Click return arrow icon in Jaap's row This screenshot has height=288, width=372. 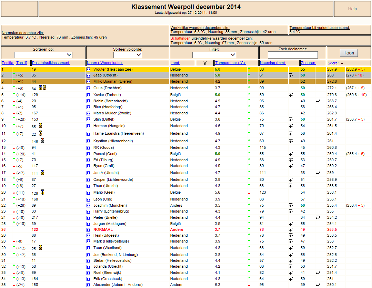[291, 75]
